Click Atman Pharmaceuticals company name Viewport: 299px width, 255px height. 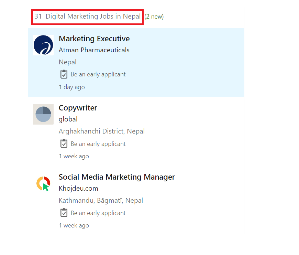pos(94,50)
